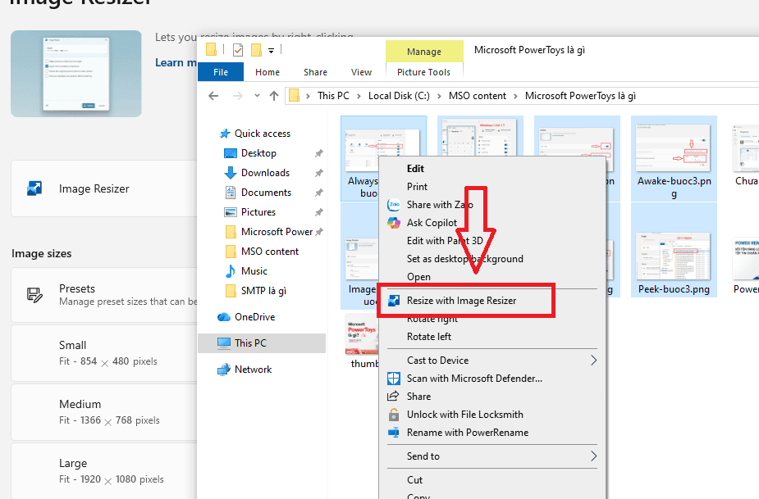Click the PowerRename icon in context menu
This screenshot has width=759, height=499.
coord(394,433)
